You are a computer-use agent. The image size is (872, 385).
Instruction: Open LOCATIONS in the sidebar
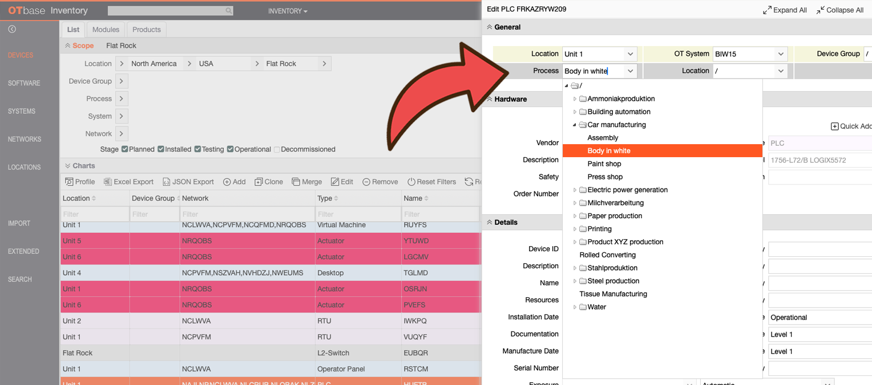pyautogui.click(x=25, y=167)
